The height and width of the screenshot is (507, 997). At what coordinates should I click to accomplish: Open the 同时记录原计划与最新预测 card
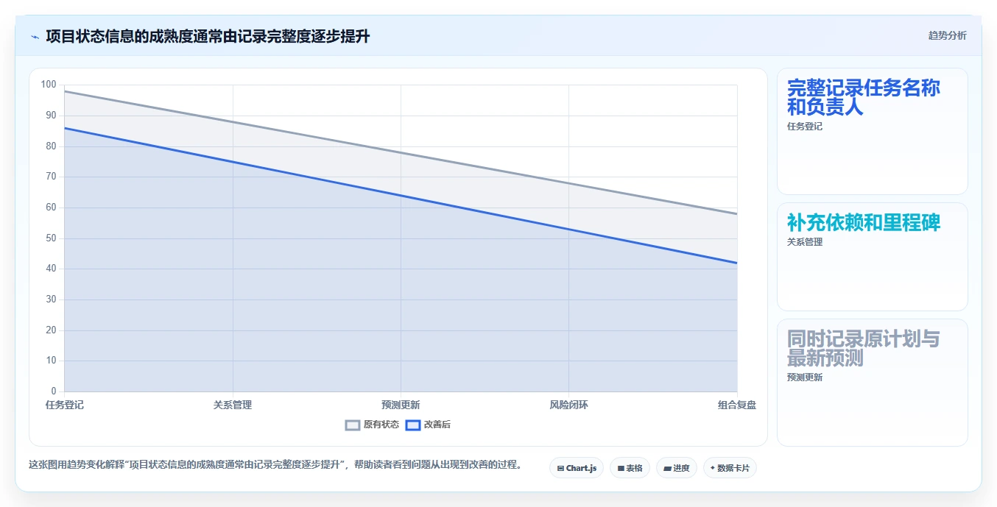pyautogui.click(x=872, y=383)
